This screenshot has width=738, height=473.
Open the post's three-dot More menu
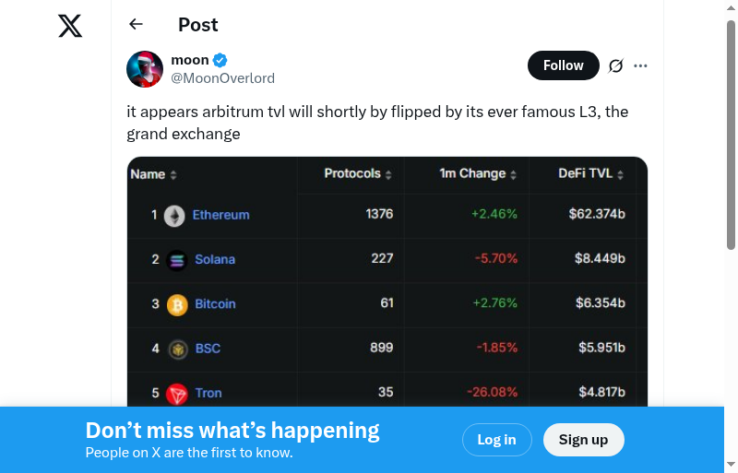click(x=641, y=65)
